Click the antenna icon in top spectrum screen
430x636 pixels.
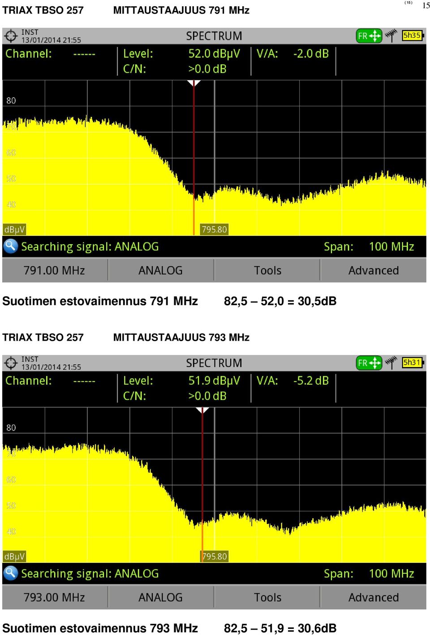(x=391, y=35)
